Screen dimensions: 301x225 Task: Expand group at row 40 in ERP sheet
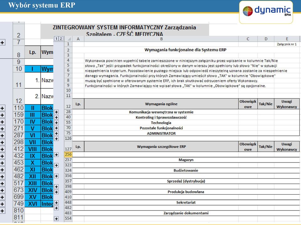pos(56,117)
